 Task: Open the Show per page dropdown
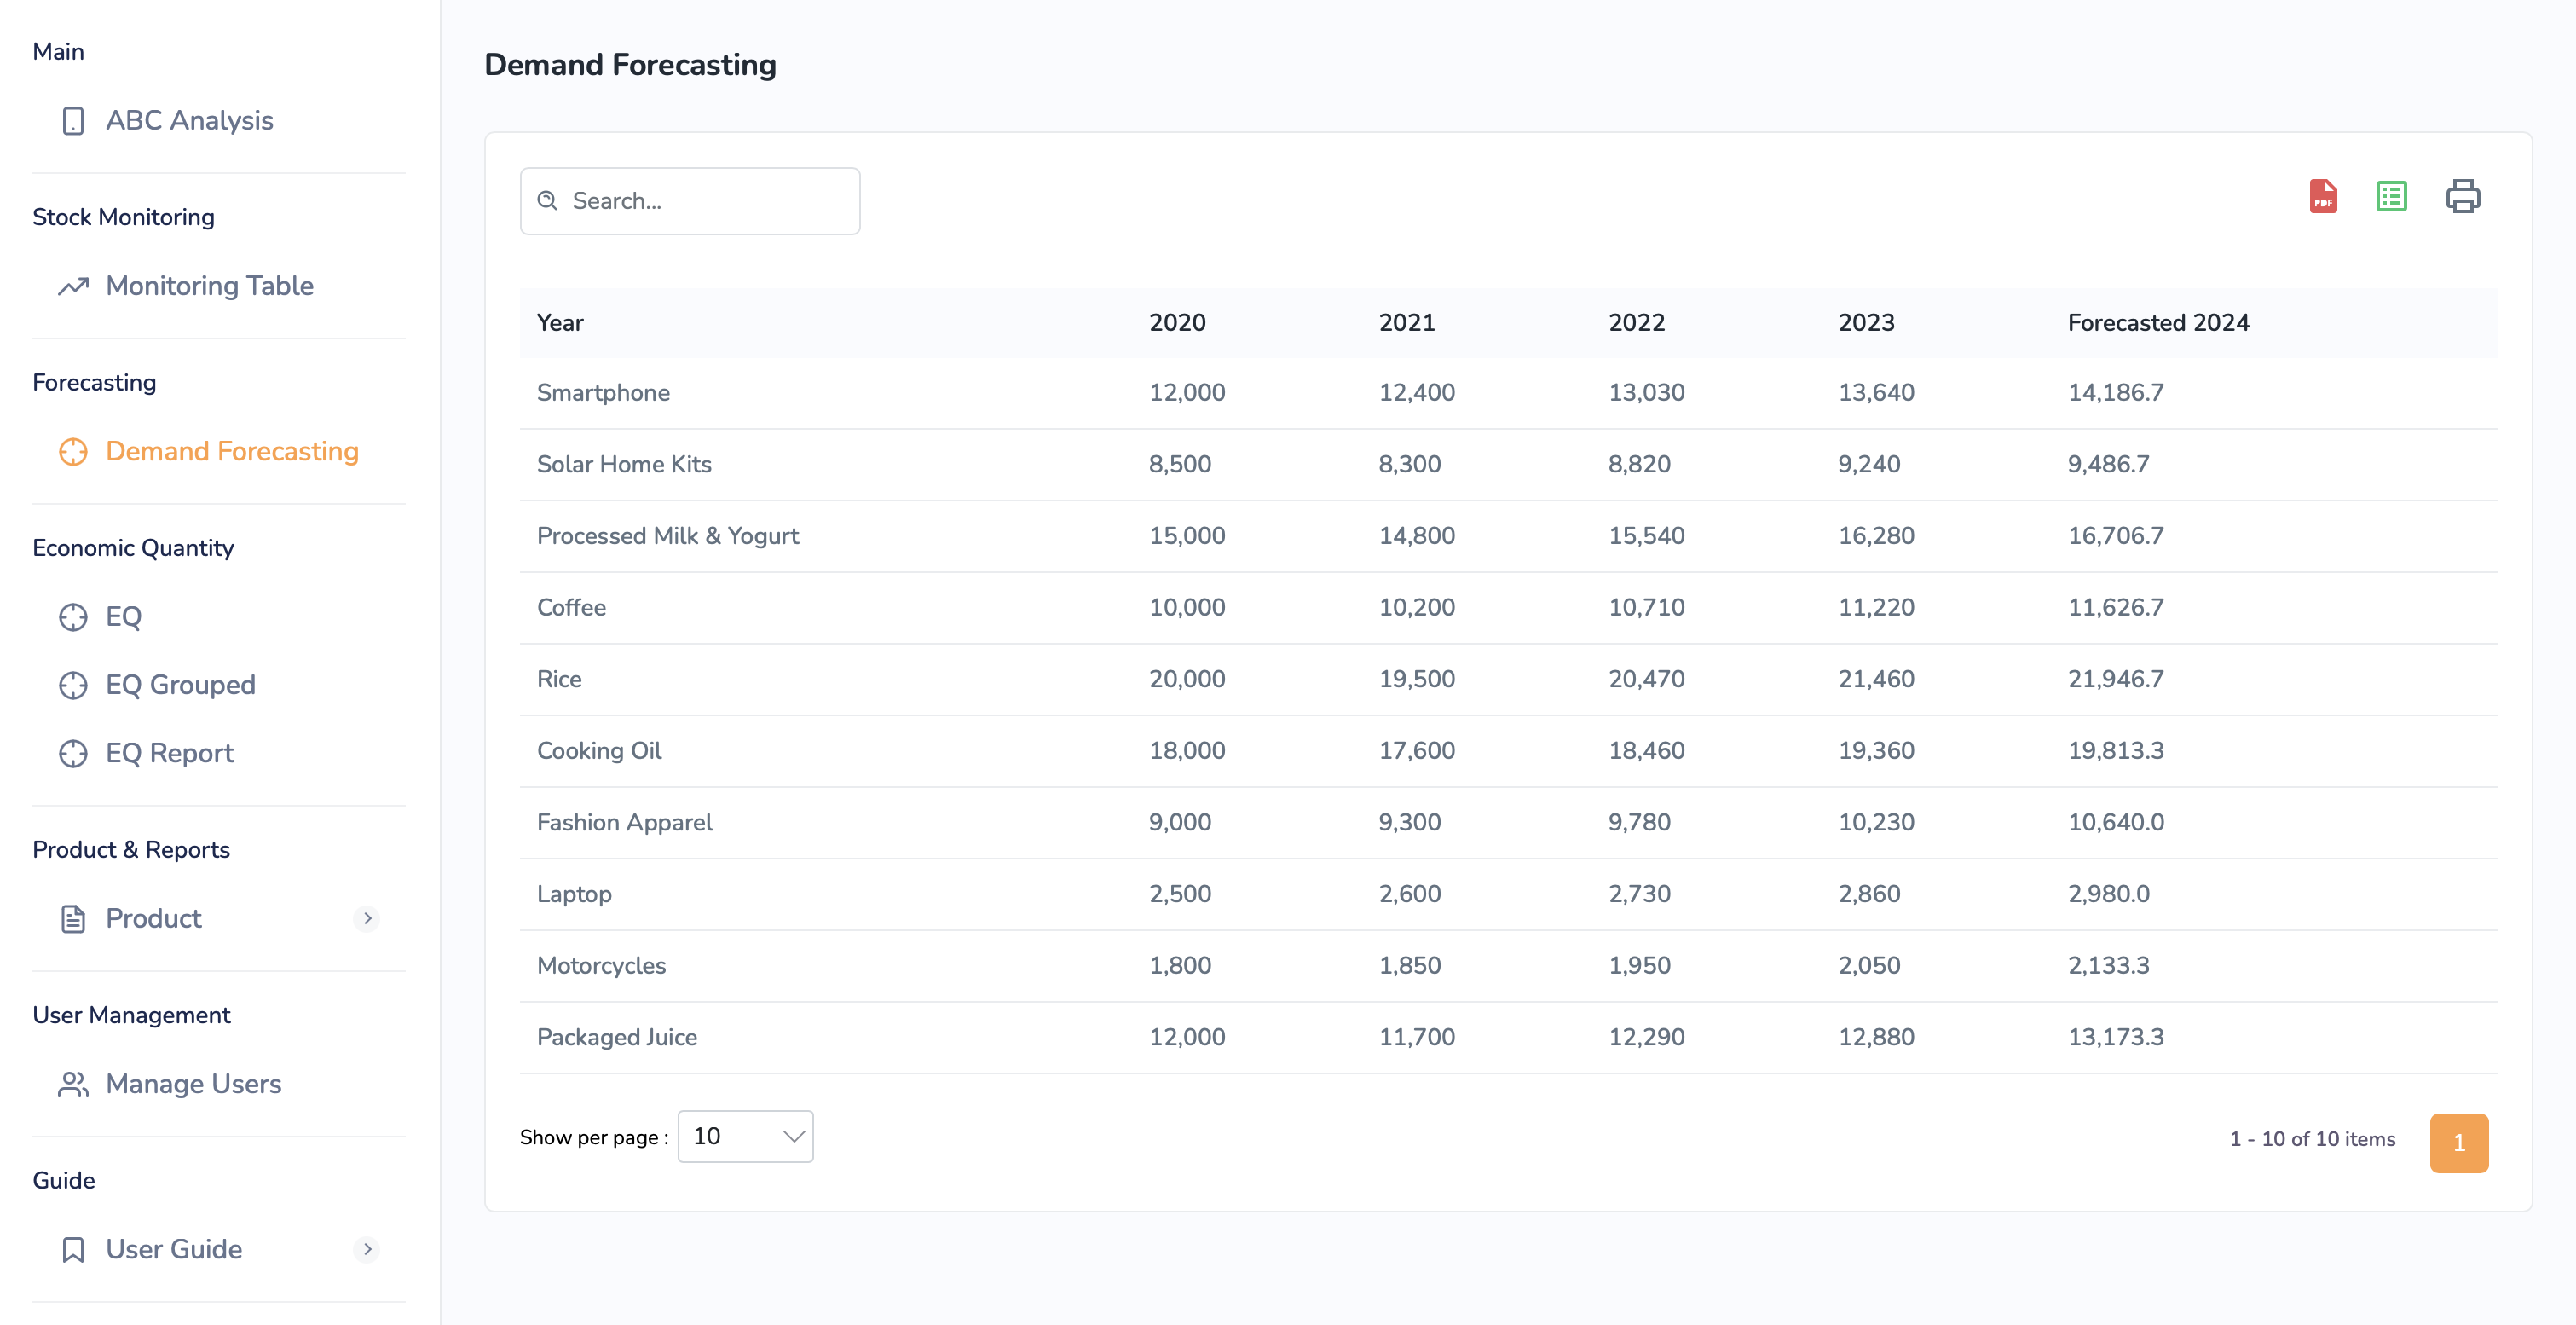[745, 1136]
